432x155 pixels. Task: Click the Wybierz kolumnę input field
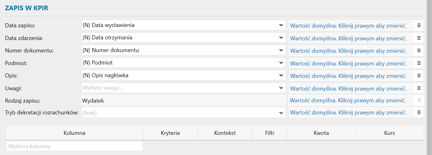(74, 146)
